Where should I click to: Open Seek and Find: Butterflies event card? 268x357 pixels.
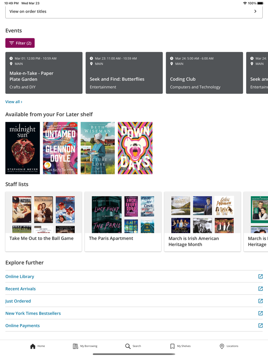(124, 73)
